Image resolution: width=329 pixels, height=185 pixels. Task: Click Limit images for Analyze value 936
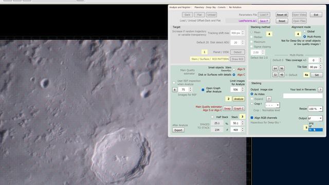click(x=236, y=89)
